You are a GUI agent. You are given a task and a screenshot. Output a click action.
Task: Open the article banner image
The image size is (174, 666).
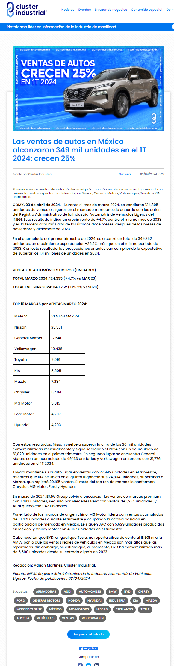[x=88, y=89]
